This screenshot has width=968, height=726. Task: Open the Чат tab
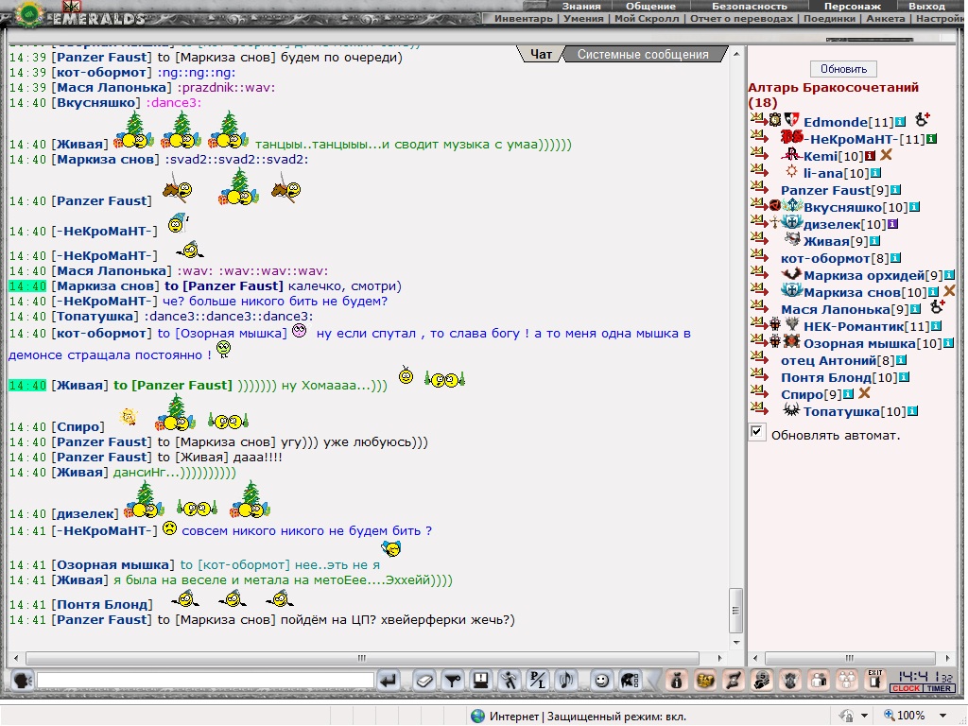[542, 54]
